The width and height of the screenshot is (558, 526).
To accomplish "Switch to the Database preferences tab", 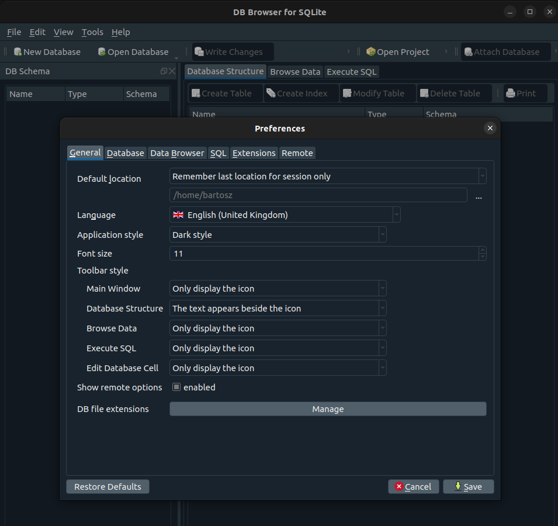I will click(x=125, y=153).
